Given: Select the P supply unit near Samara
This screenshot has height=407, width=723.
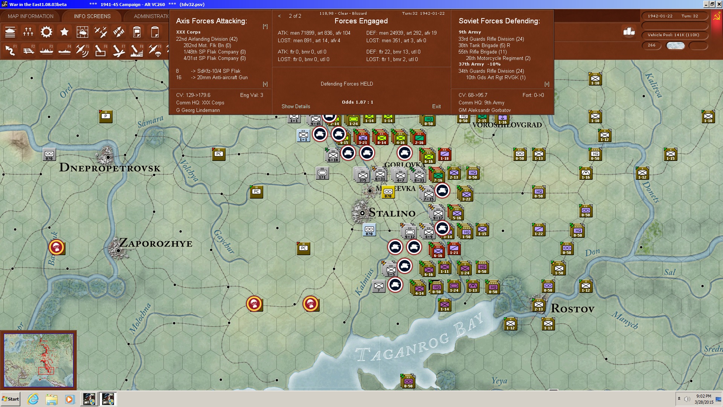Looking at the screenshot, I should (x=106, y=116).
